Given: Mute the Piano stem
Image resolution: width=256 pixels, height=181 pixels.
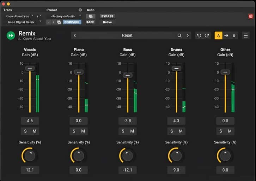Looking at the screenshot, I should coord(83,131).
